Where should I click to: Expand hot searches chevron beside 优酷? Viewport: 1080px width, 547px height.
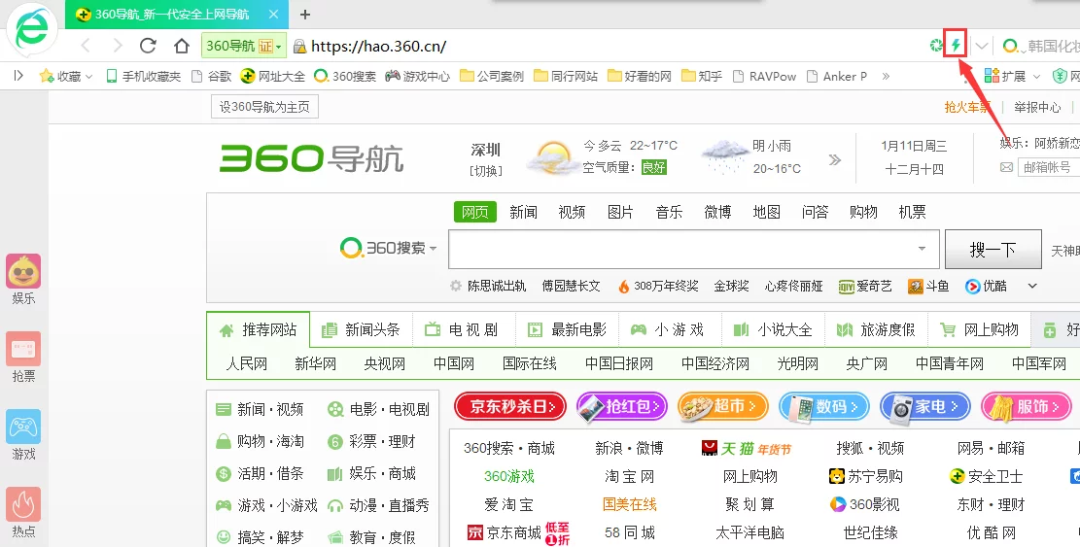1032,286
